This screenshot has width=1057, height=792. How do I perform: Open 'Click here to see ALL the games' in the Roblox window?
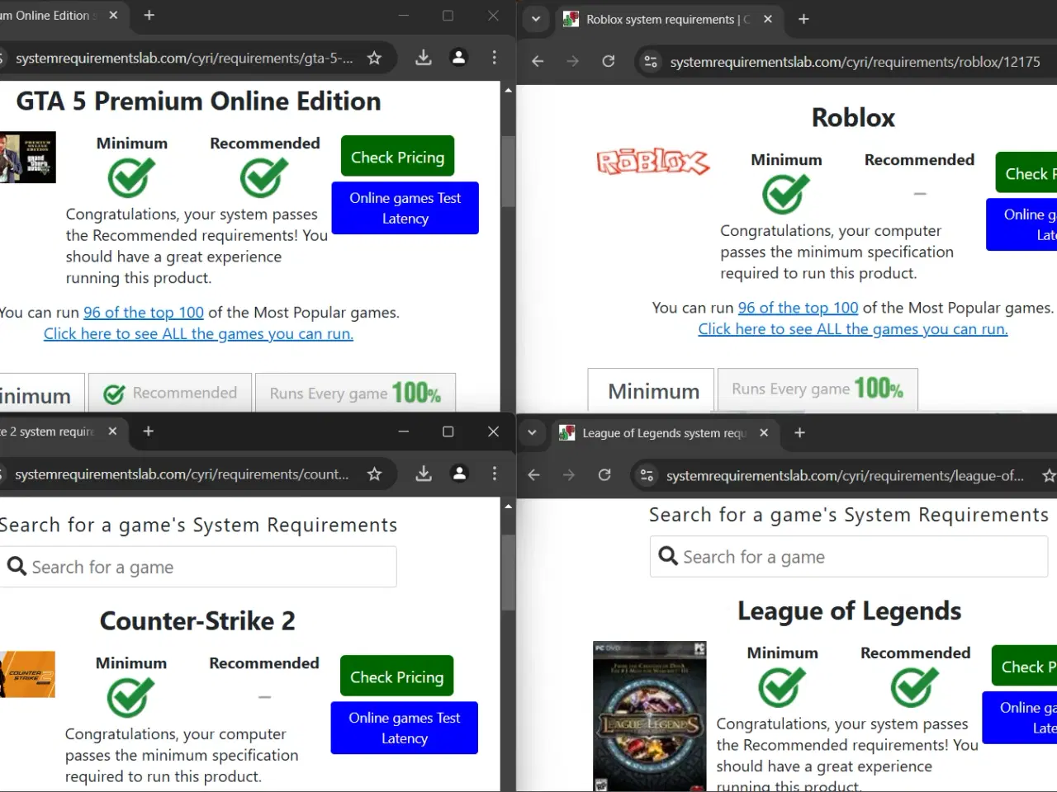(x=853, y=329)
